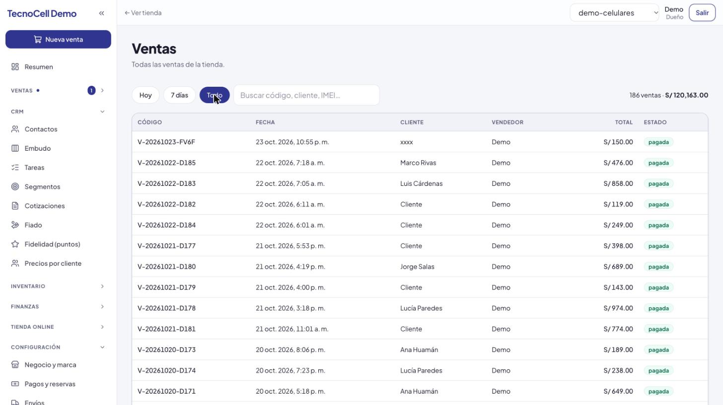This screenshot has height=405, width=723.
Task: Open sale V-20261023-FV6F
Action: tap(166, 142)
